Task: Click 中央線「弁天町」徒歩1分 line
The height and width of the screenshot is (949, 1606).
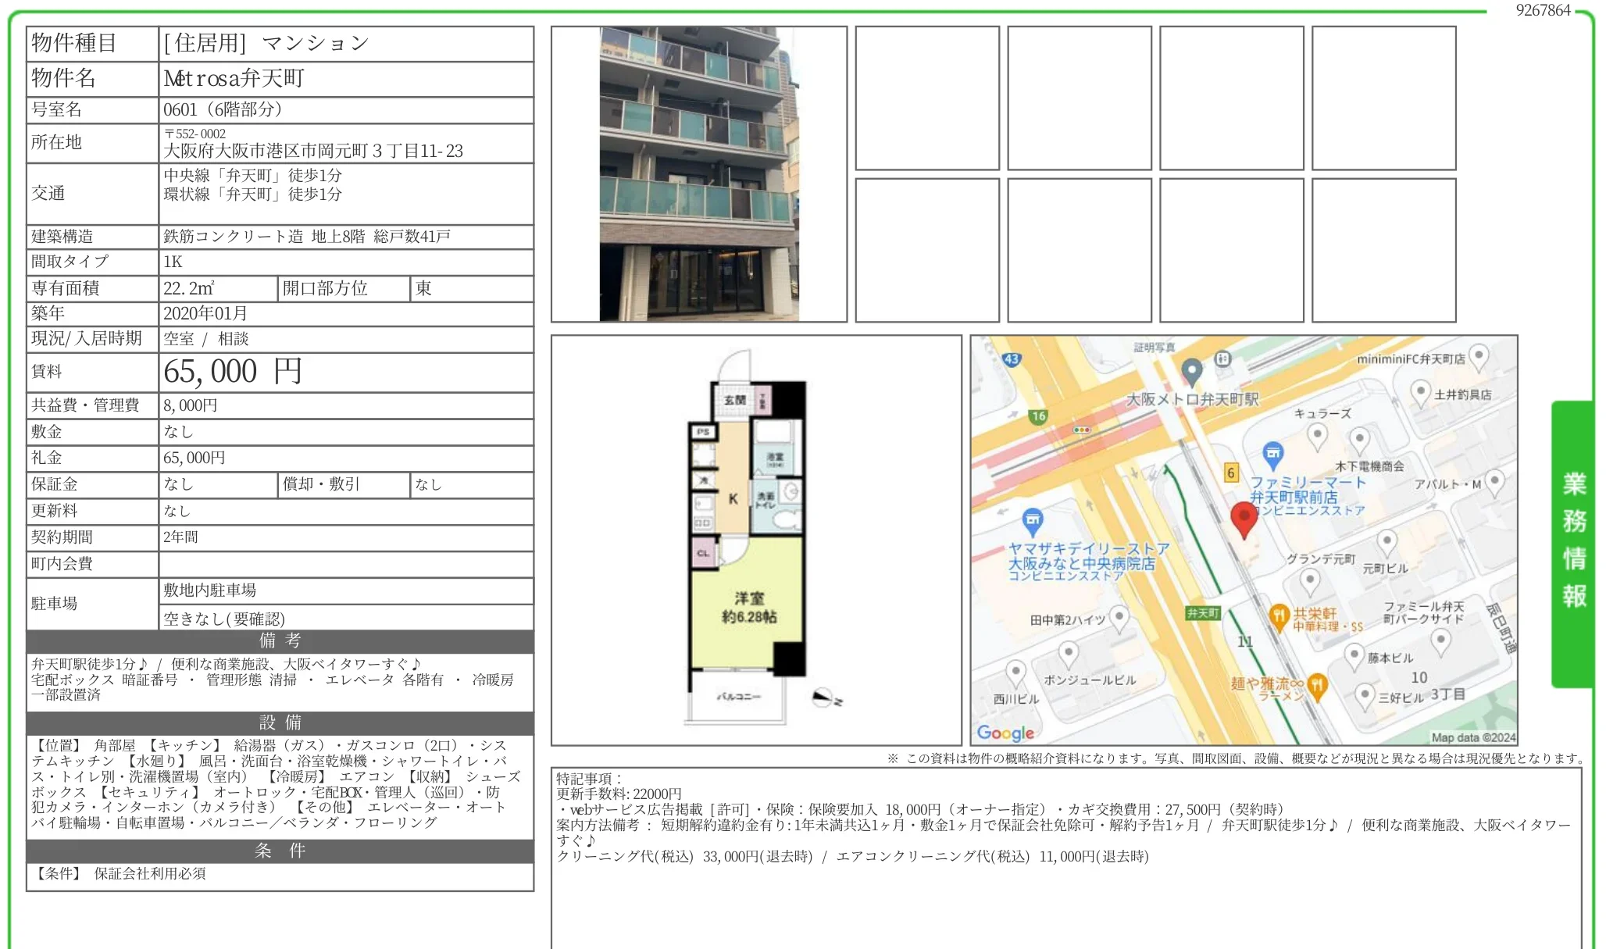Action: pos(252,175)
